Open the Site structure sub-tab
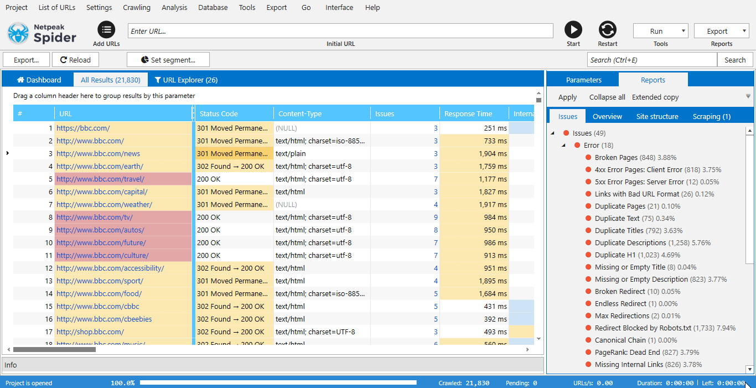 pyautogui.click(x=657, y=116)
